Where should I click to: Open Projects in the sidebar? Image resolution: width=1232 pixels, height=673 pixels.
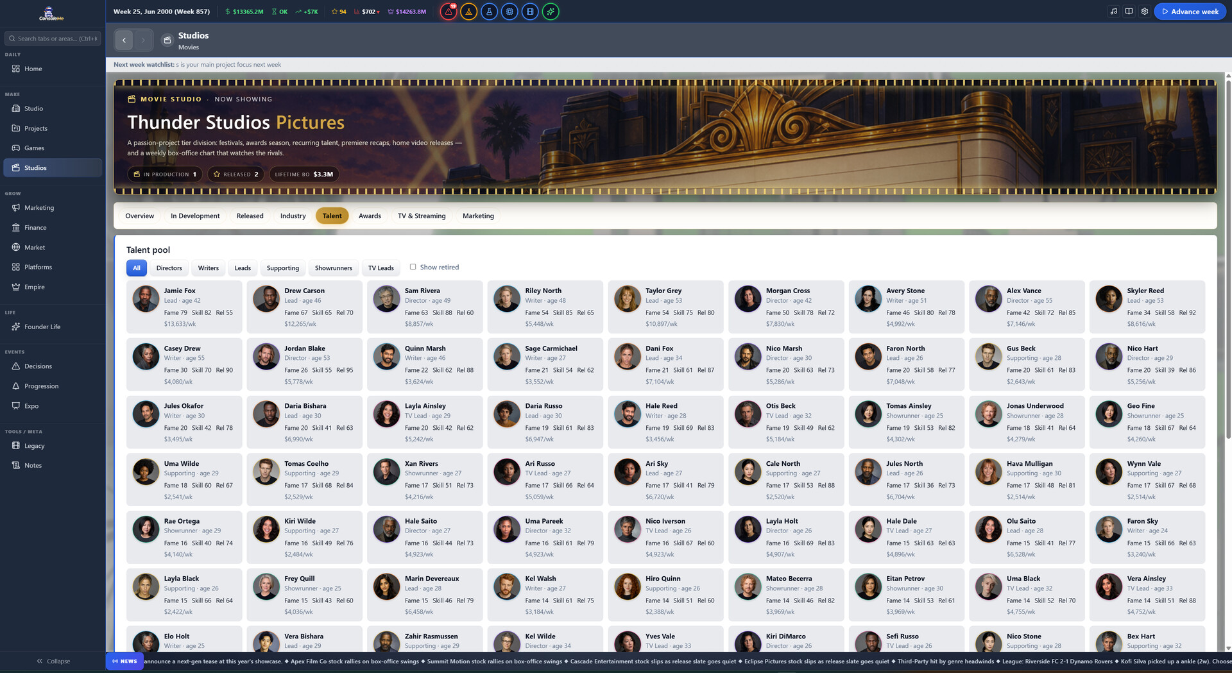[53, 128]
